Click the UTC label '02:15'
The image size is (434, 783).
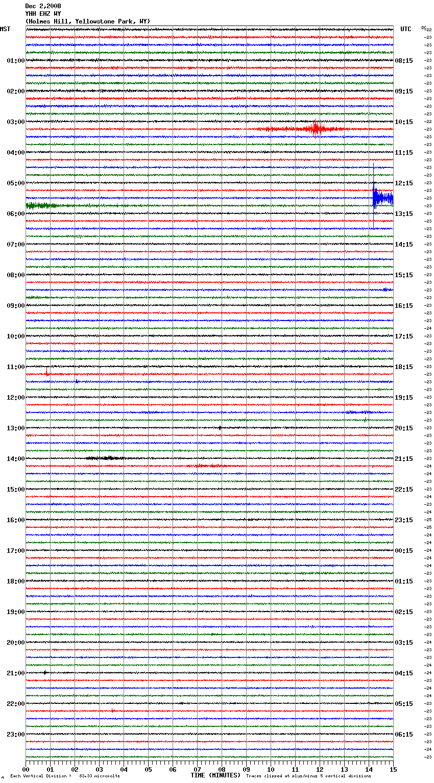pyautogui.click(x=404, y=612)
